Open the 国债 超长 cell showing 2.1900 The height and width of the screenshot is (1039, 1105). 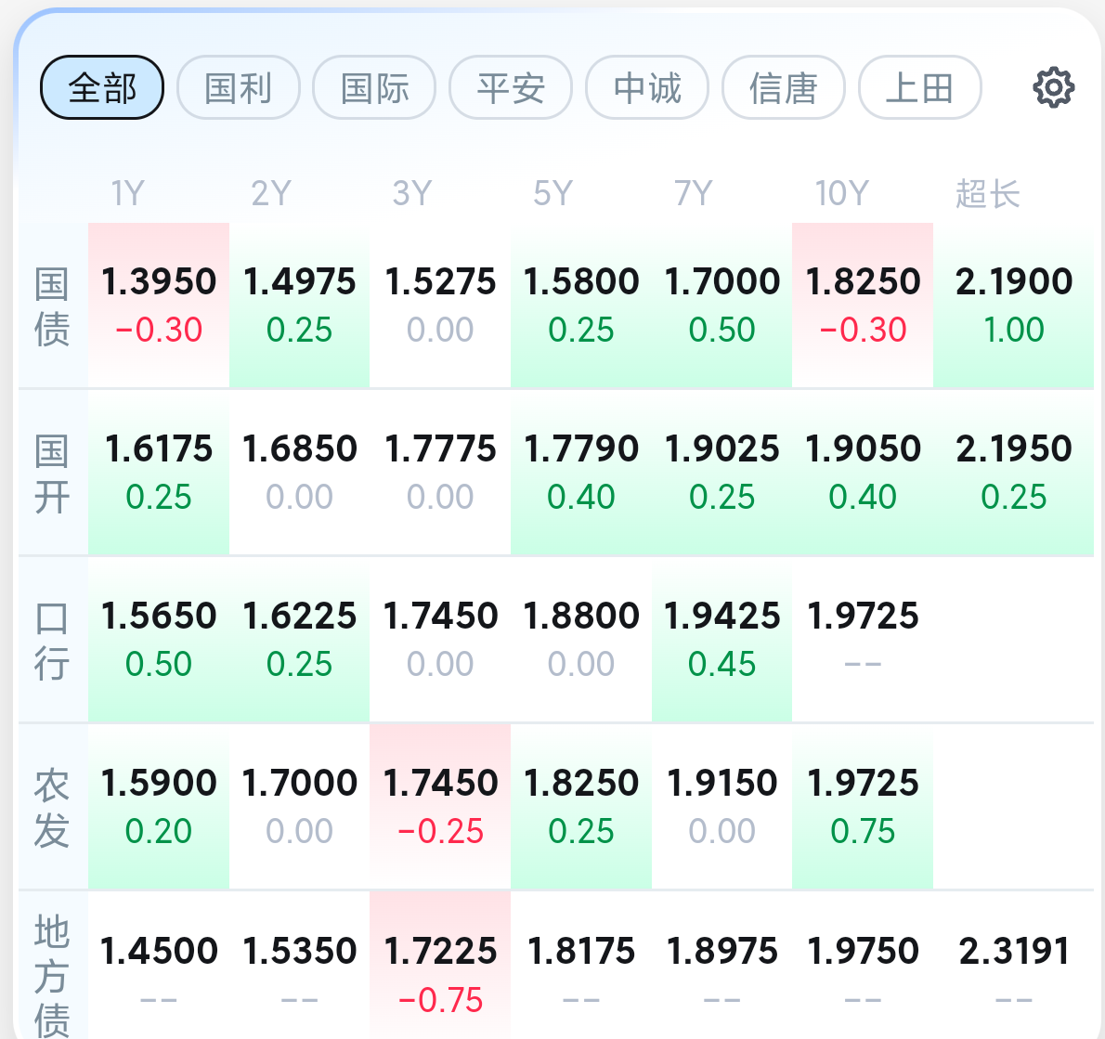click(x=1013, y=305)
